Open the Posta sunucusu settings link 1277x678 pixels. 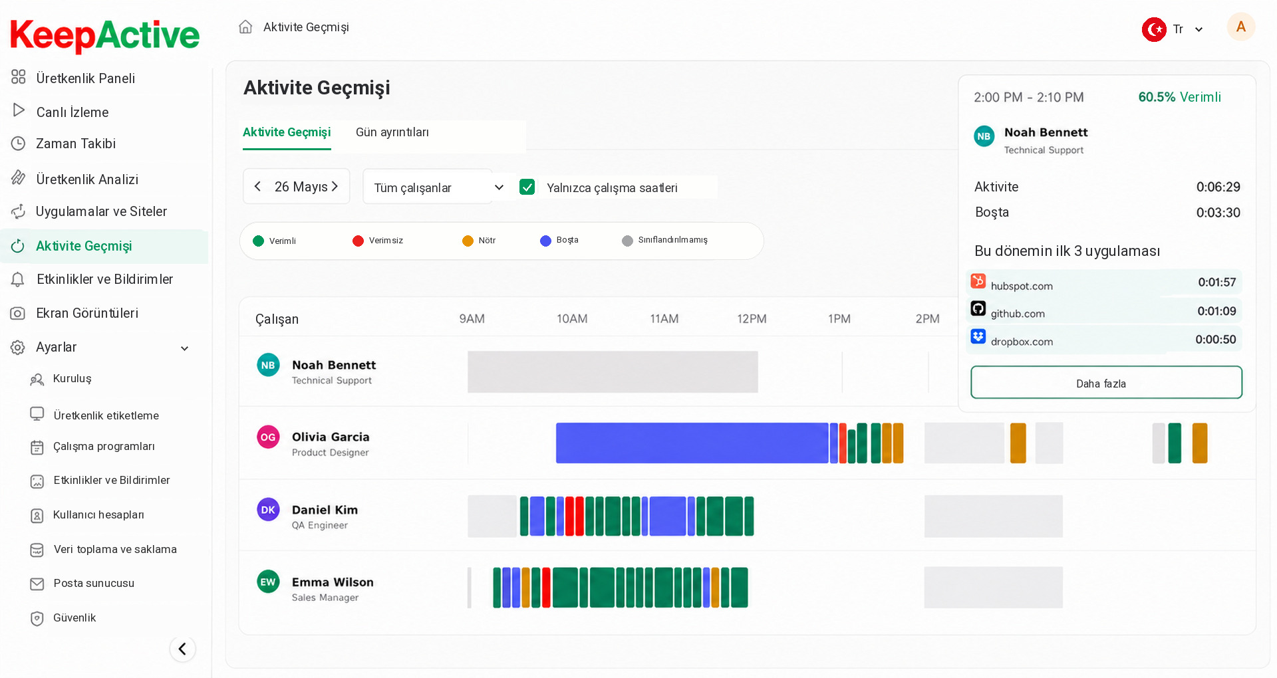[x=94, y=583]
